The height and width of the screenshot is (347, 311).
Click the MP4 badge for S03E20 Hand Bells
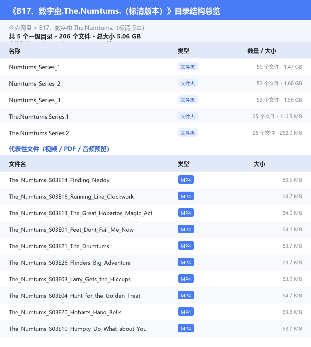point(186,312)
